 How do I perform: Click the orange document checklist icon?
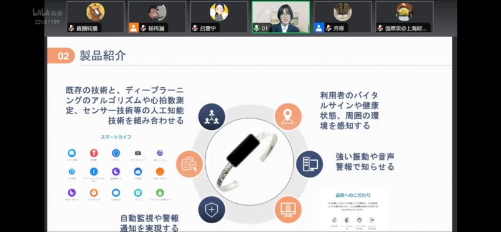point(190,164)
